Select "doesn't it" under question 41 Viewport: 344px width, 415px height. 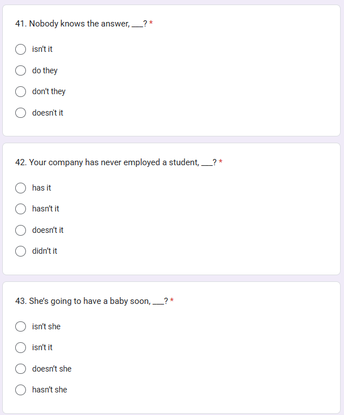[21, 113]
